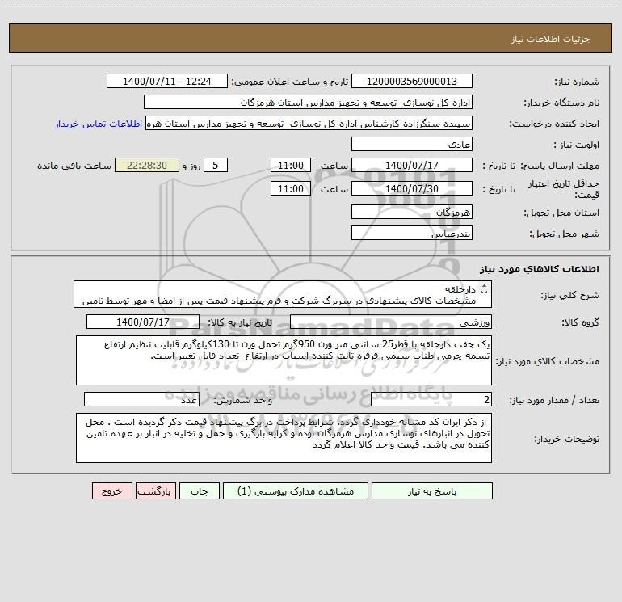Viewport: 622px width, 602px height.
Task: Click the شماره نیاز label
Action: coord(577,82)
